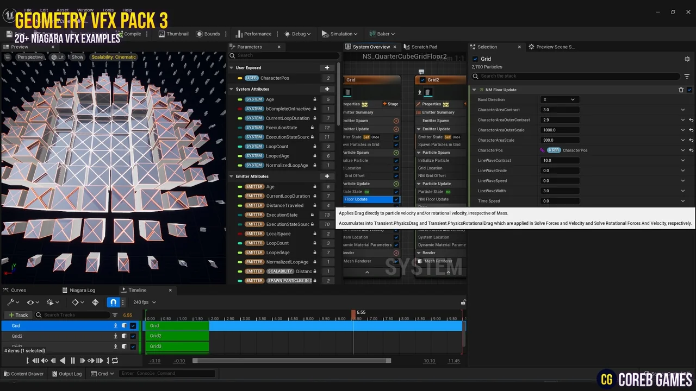Image resolution: width=696 pixels, height=391 pixels.
Task: Open the 240 fps frame rate dropdown
Action: point(144,302)
